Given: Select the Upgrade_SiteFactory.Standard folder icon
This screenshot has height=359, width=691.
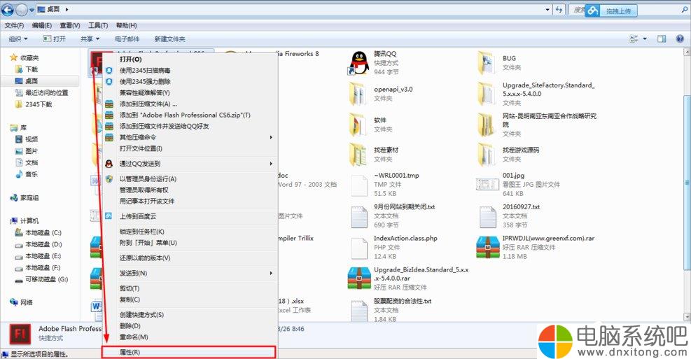Looking at the screenshot, I should [487, 94].
